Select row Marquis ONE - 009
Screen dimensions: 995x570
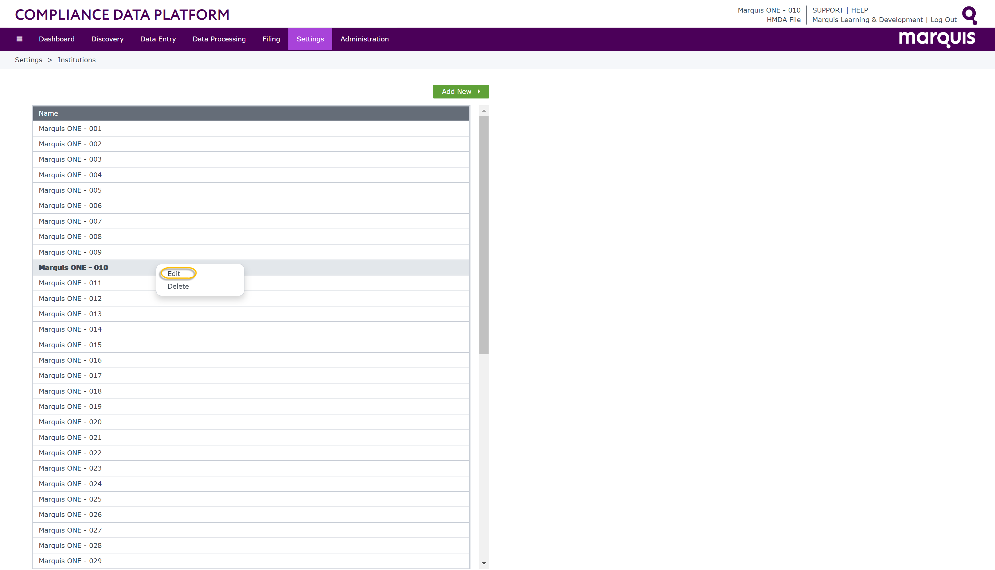click(251, 252)
